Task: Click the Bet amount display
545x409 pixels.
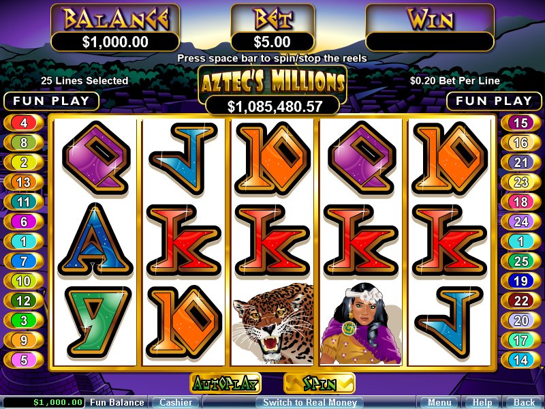Action: [x=272, y=42]
